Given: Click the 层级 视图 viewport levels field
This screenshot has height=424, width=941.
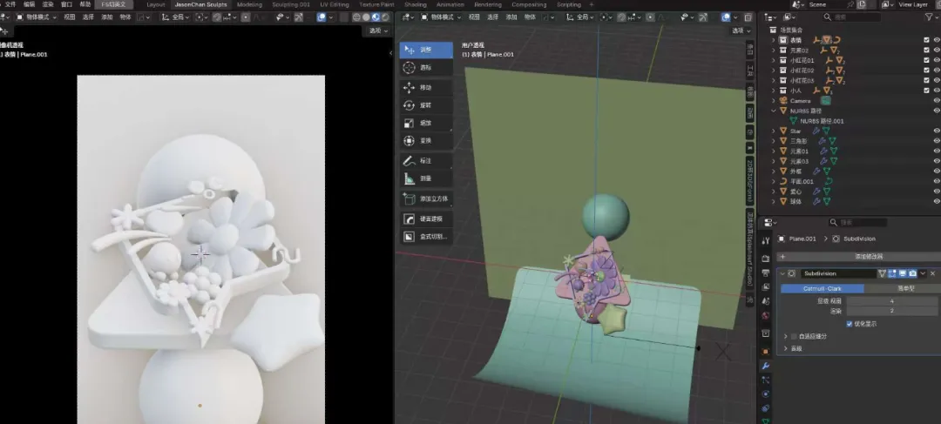Looking at the screenshot, I should pyautogui.click(x=892, y=301).
